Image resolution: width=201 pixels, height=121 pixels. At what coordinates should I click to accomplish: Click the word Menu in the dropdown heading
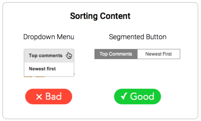[65, 37]
